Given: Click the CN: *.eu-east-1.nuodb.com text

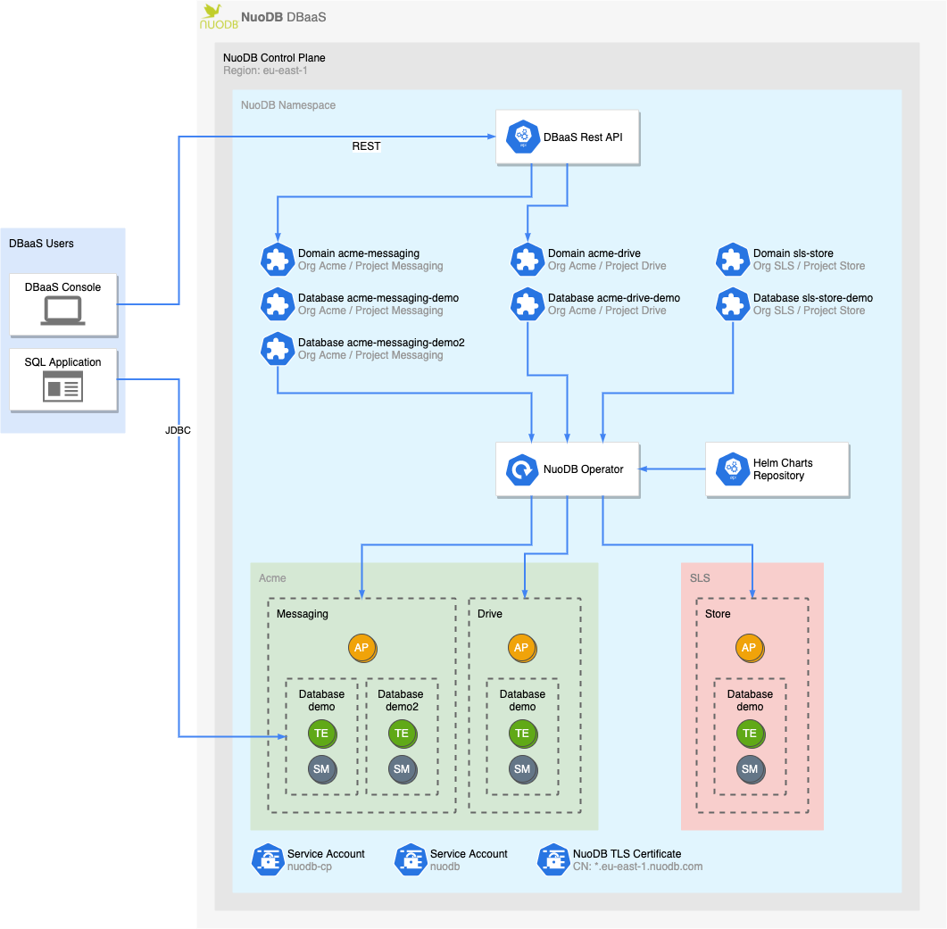Looking at the screenshot, I should [638, 867].
